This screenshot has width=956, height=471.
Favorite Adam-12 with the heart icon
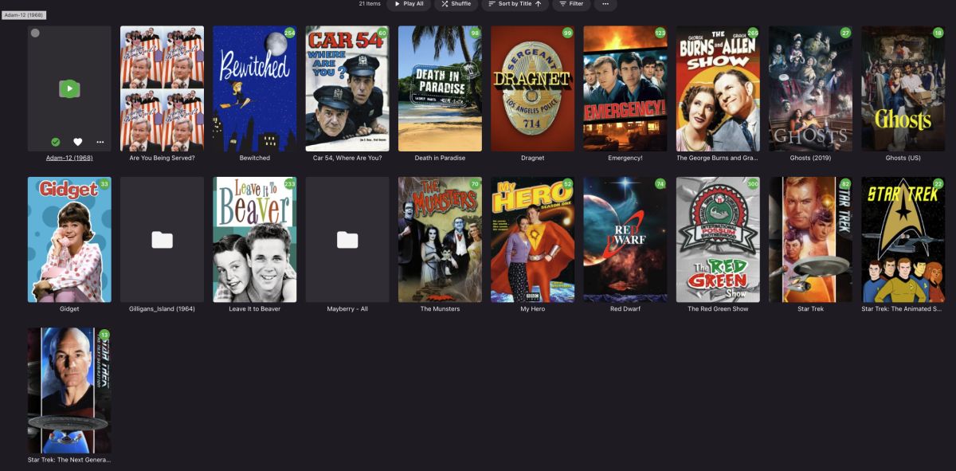tap(77, 142)
